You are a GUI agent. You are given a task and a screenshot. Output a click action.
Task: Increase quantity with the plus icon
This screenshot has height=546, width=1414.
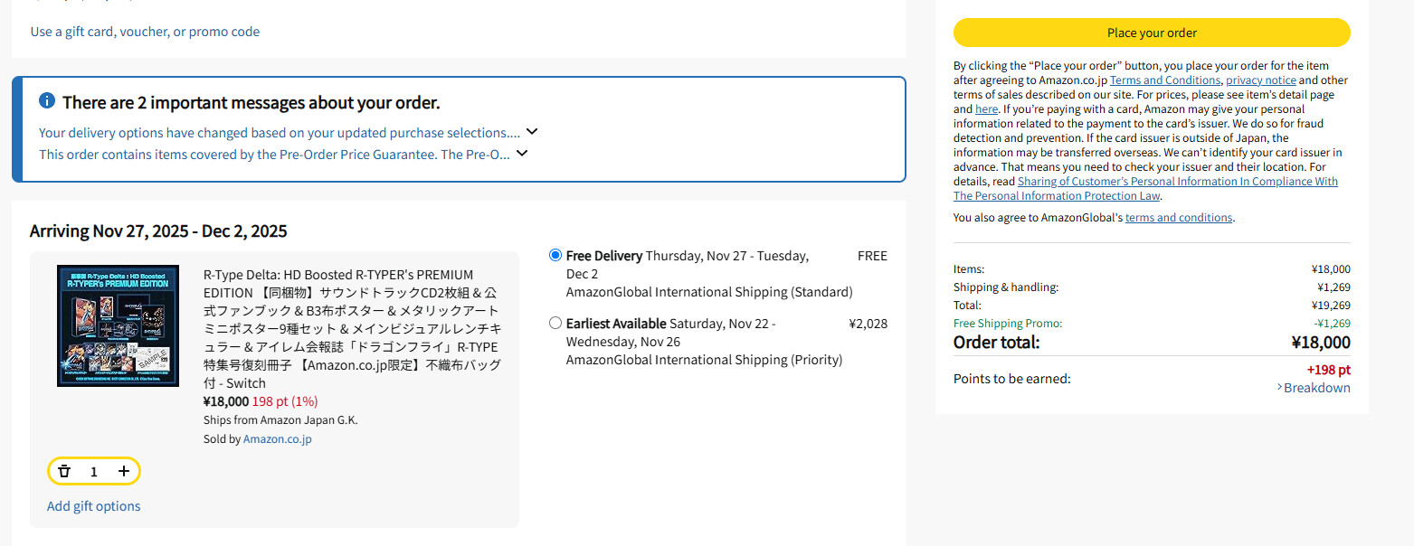pyautogui.click(x=124, y=471)
